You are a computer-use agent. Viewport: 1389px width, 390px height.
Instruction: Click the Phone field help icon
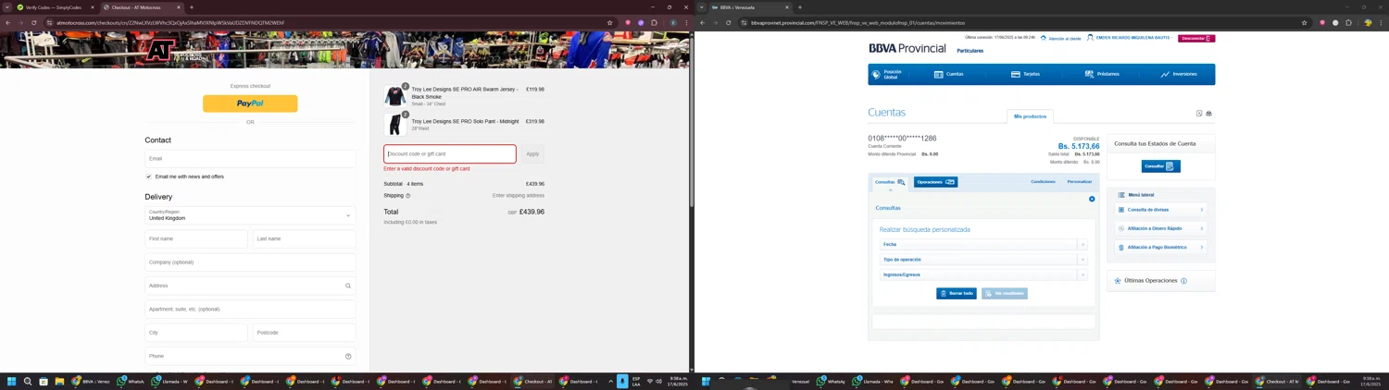pos(348,356)
